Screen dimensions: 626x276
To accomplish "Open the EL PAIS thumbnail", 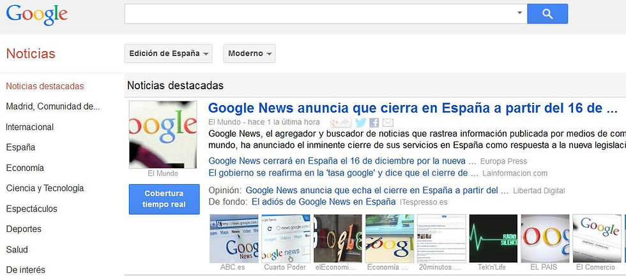I will [545, 238].
